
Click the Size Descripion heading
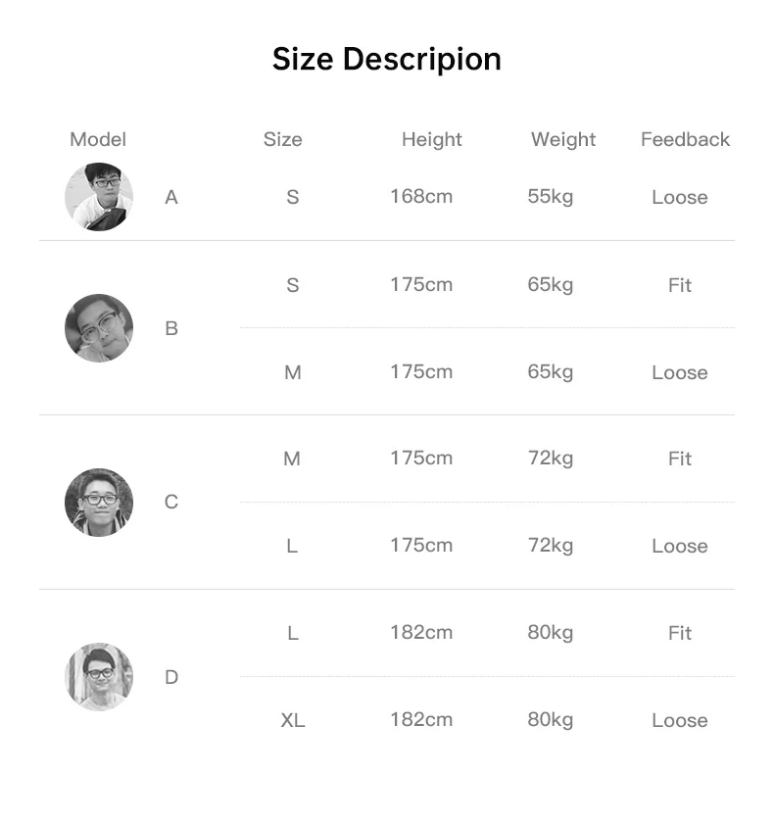[387, 60]
